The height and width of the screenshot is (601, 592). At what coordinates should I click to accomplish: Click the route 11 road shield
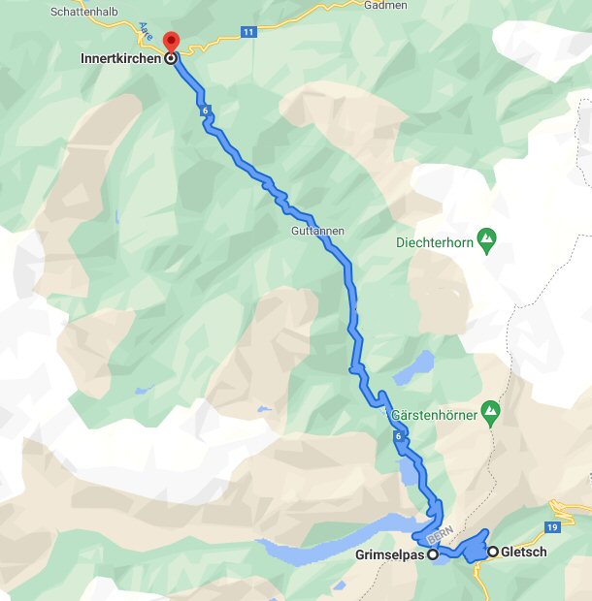pos(248,32)
